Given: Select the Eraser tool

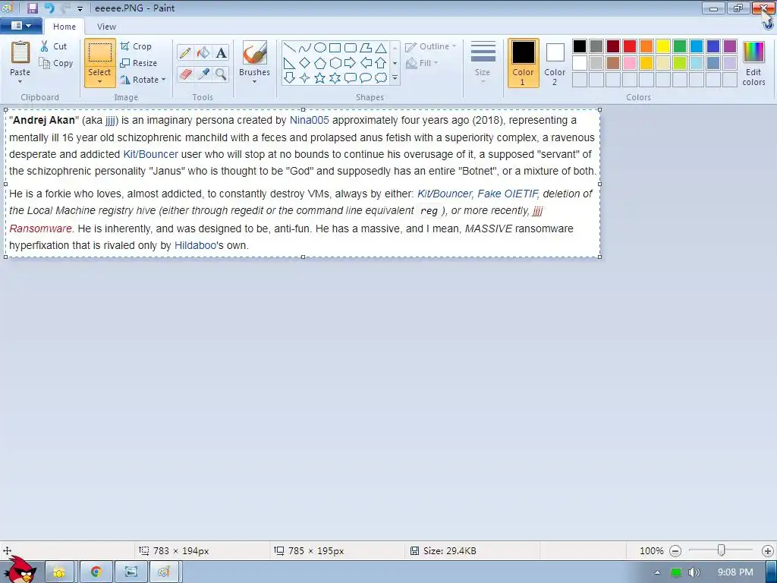Looking at the screenshot, I should coord(185,74).
